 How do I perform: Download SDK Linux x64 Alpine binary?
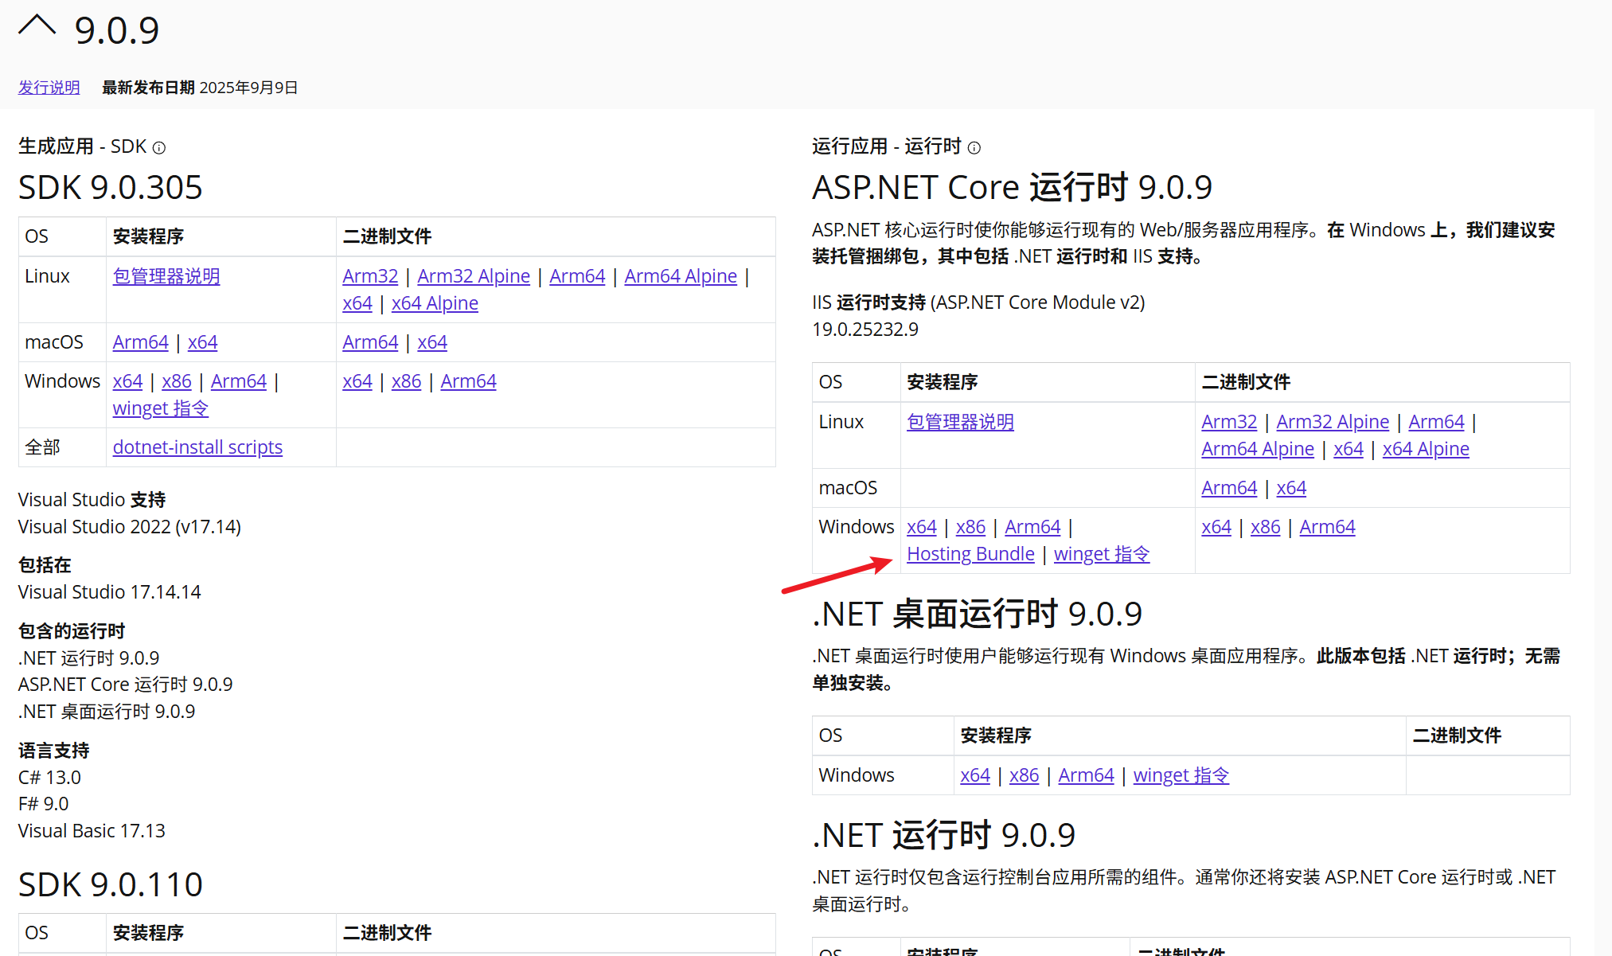[435, 303]
